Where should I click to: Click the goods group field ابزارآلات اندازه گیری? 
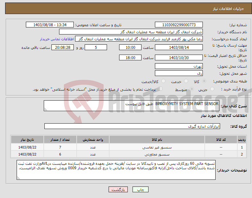pos(132,126)
